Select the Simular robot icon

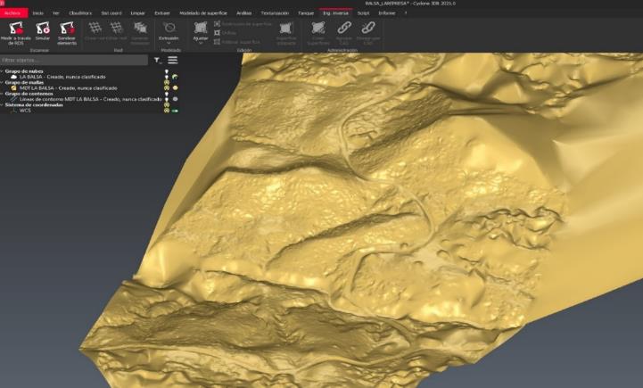tap(42, 29)
